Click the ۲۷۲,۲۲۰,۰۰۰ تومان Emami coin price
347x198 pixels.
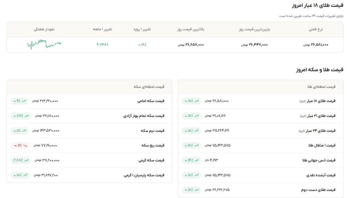tap(45, 101)
